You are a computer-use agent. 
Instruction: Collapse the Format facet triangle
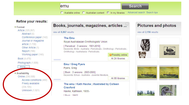pyautogui.click(x=15, y=27)
